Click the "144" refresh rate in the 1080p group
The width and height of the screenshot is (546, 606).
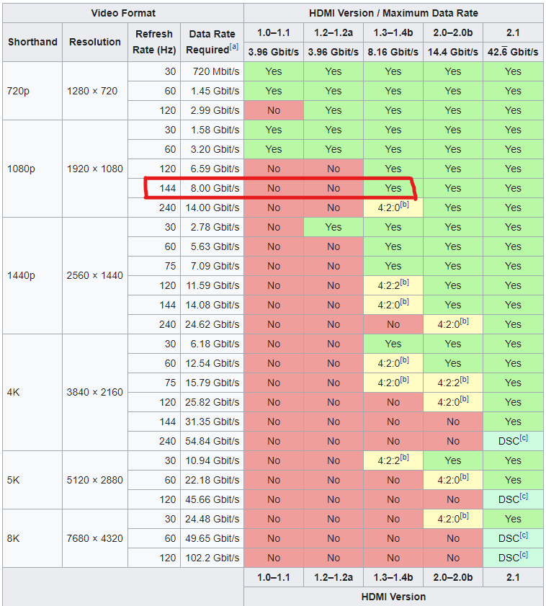154,188
